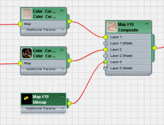Click the Map #19 bitmap thumbnail preview
Viewport: 164px width, 125px height.
(27, 99)
